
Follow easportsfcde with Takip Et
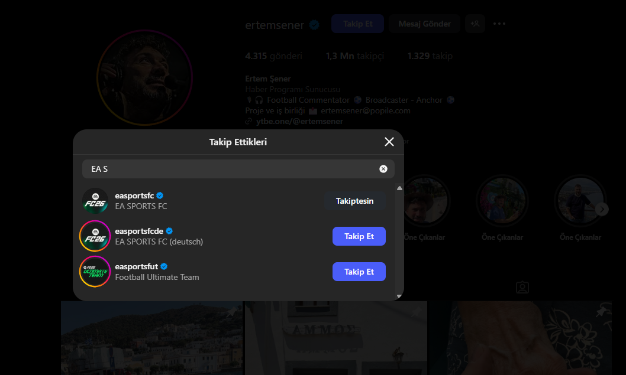(359, 236)
